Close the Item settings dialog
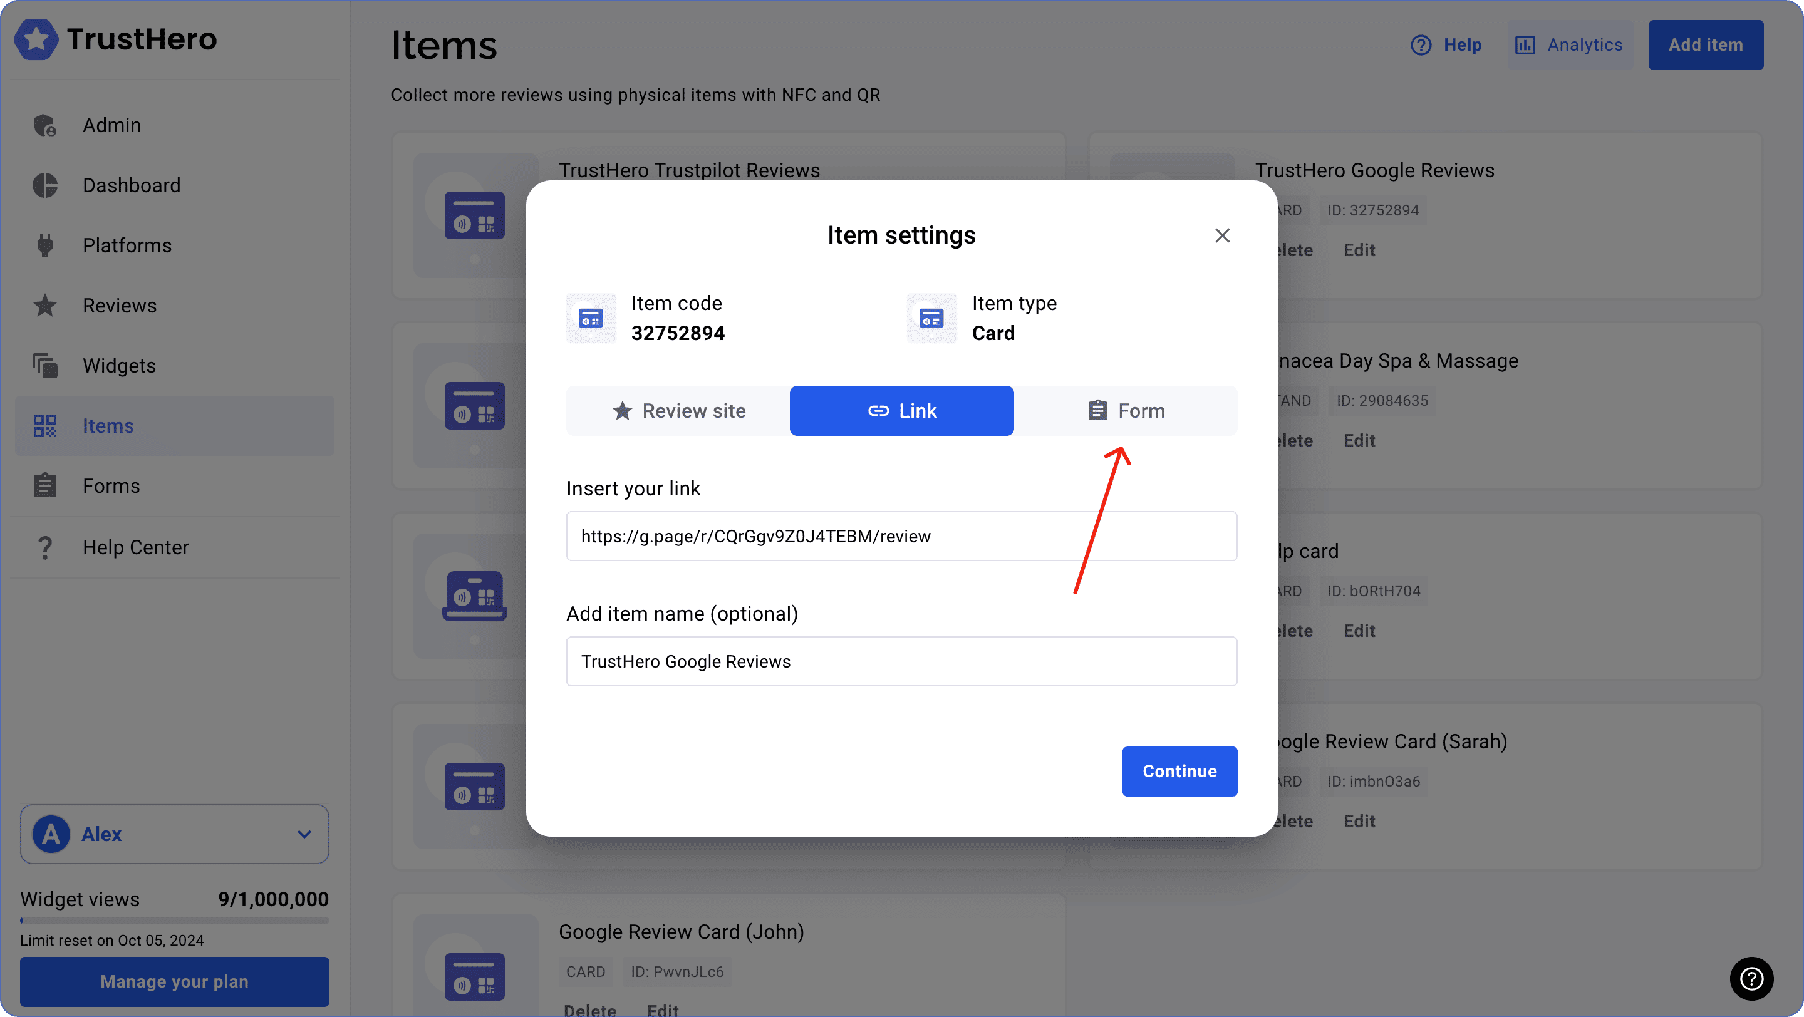Viewport: 1804px width, 1017px height. click(x=1222, y=236)
